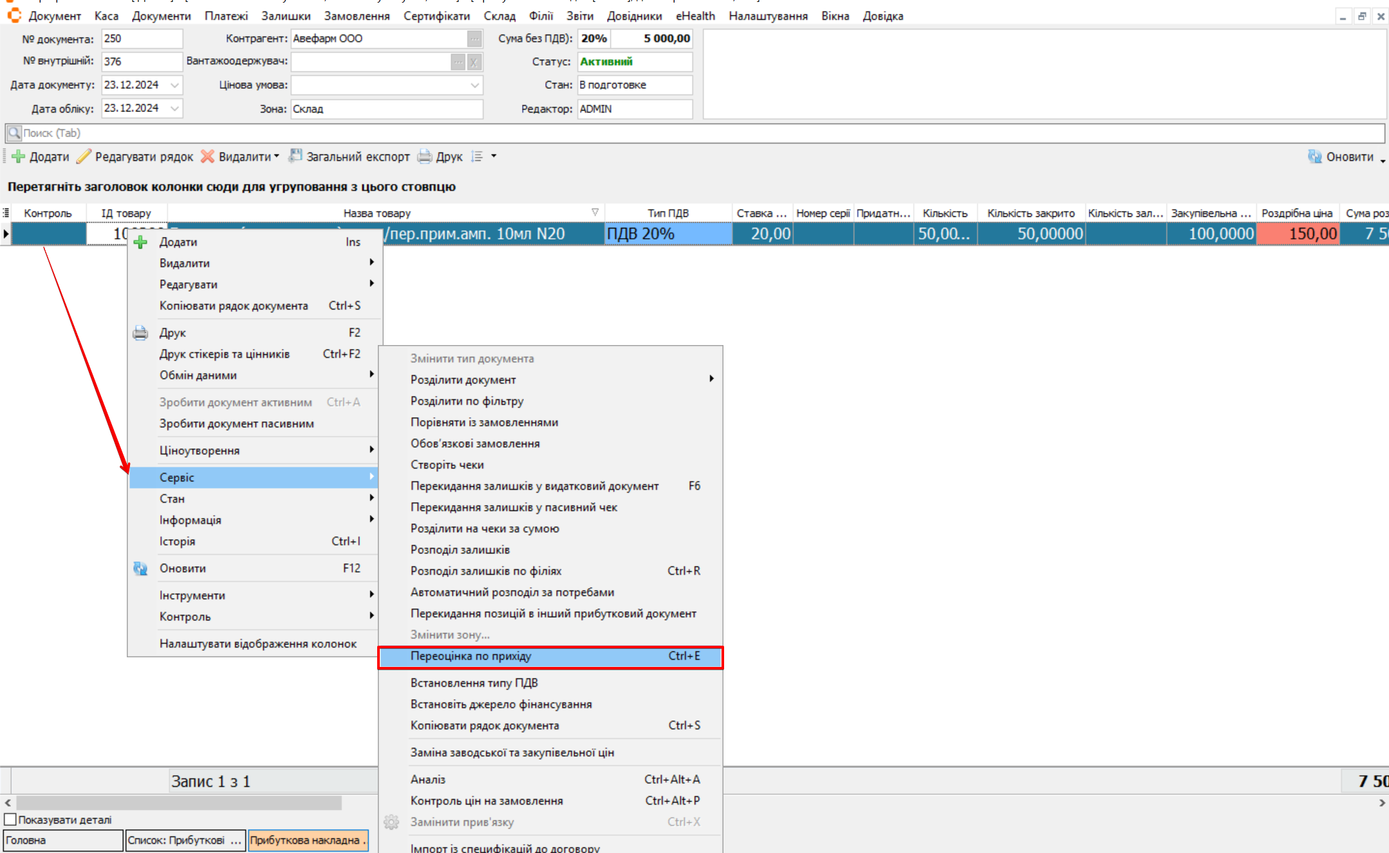Click the Загальний експорт toolbar icon
The image size is (1389, 853).
pyautogui.click(x=295, y=156)
